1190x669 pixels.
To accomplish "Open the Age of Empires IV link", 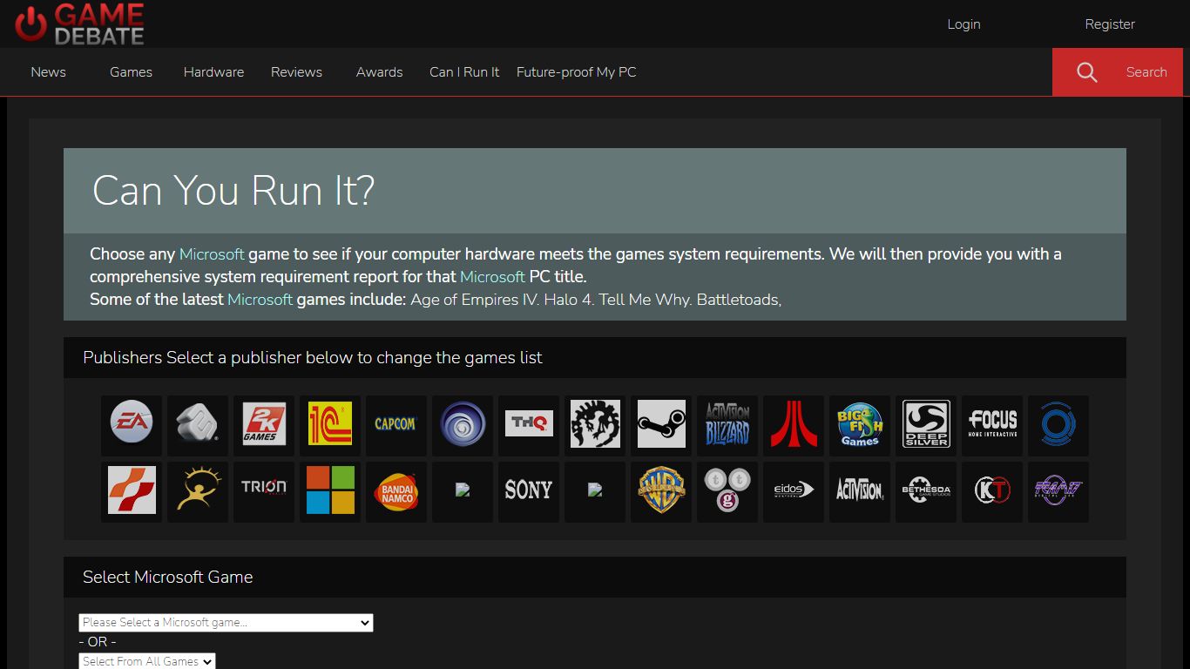I will click(475, 300).
